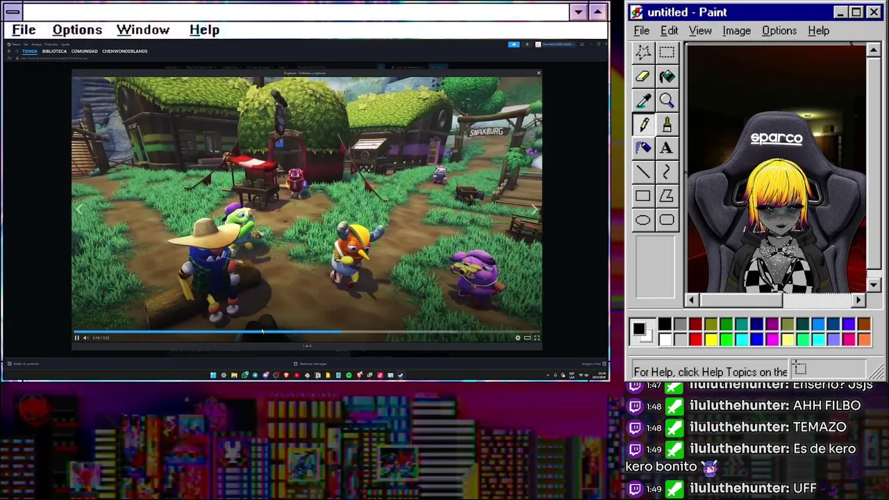
Task: Click Gestionar descargas in Steam footer
Action: pos(310,364)
